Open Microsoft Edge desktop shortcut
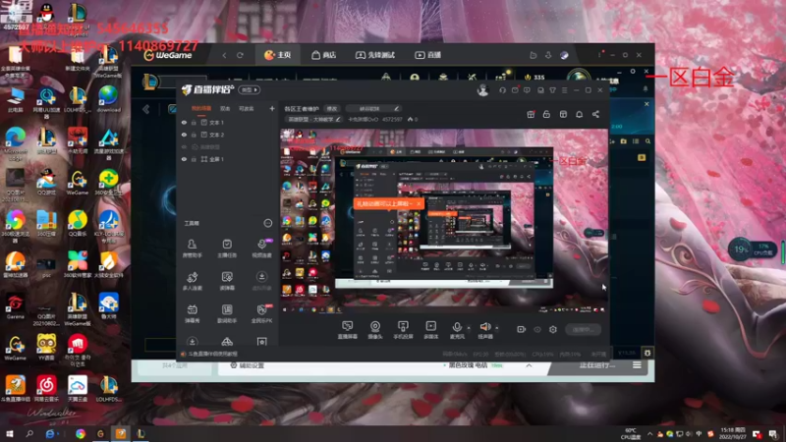This screenshot has height=442, width=786. pos(15,142)
